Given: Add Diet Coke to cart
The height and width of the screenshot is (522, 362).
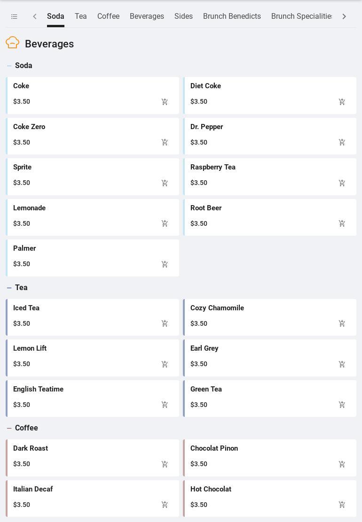Looking at the screenshot, I should [x=342, y=102].
